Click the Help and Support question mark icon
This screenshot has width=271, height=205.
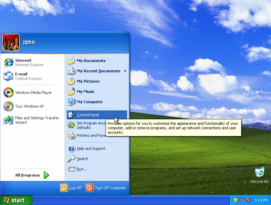(71, 148)
